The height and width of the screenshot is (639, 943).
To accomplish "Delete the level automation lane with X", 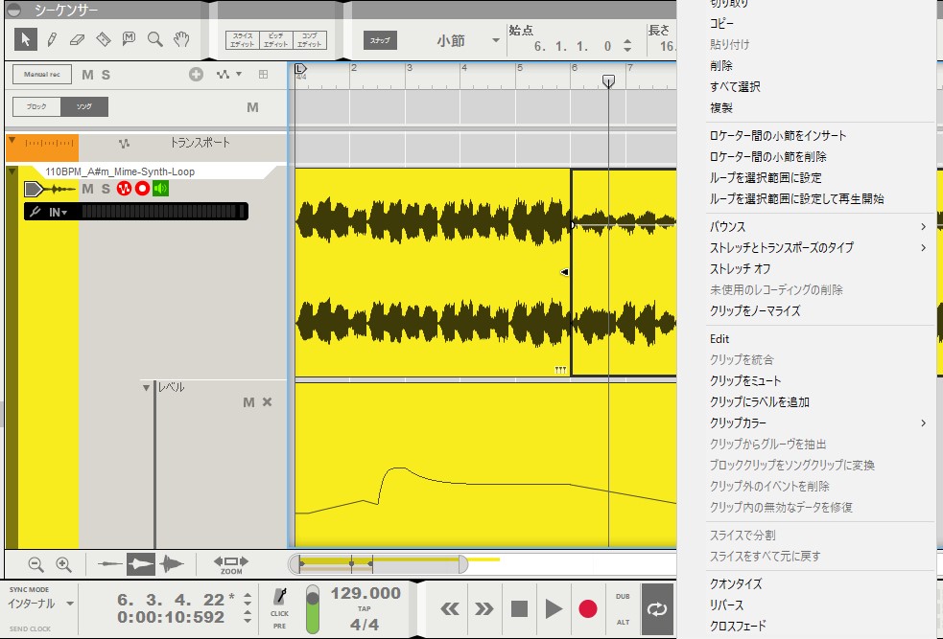I will click(x=267, y=402).
